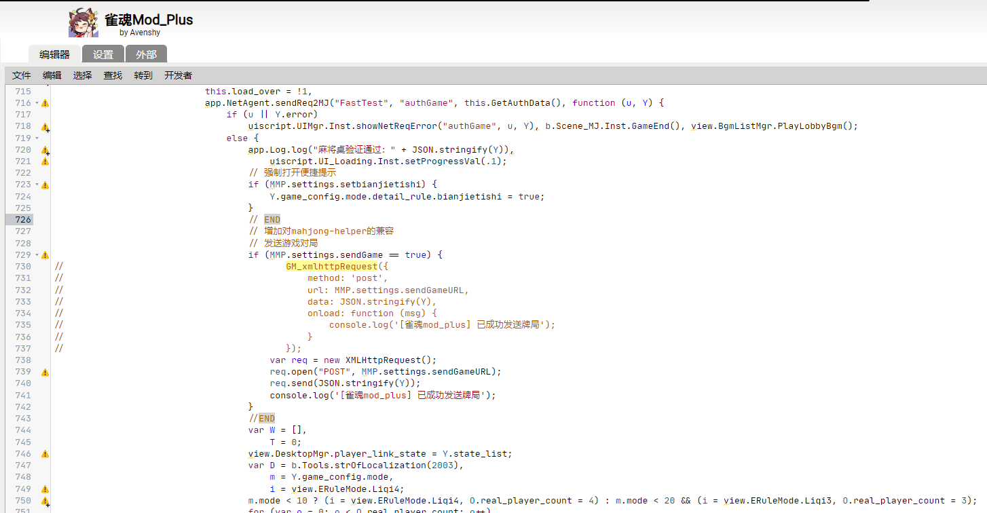Click the warning icon on line 723
Screen dimensions: 987x513
point(45,185)
